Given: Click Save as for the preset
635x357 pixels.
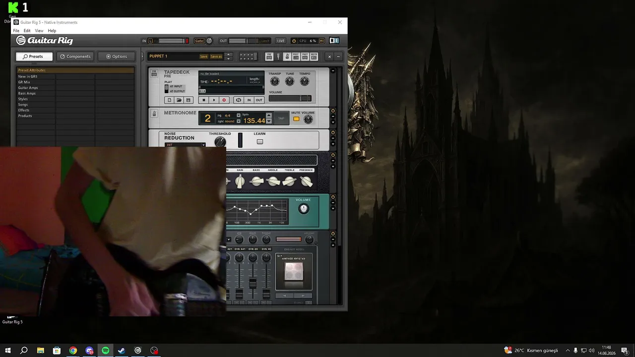Looking at the screenshot, I should coord(216,57).
